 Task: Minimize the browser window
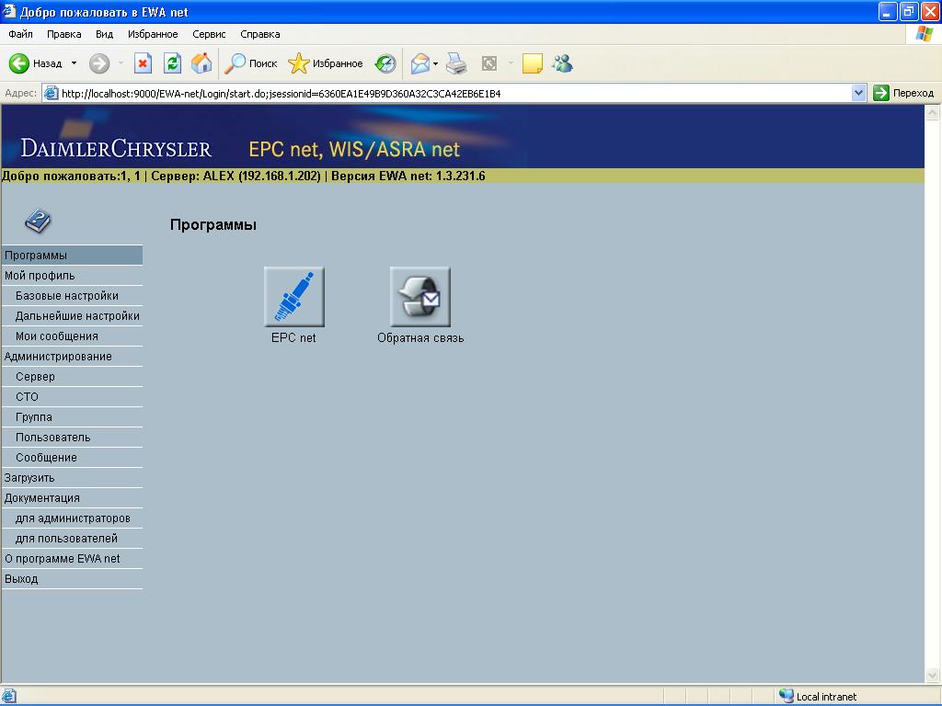888,11
